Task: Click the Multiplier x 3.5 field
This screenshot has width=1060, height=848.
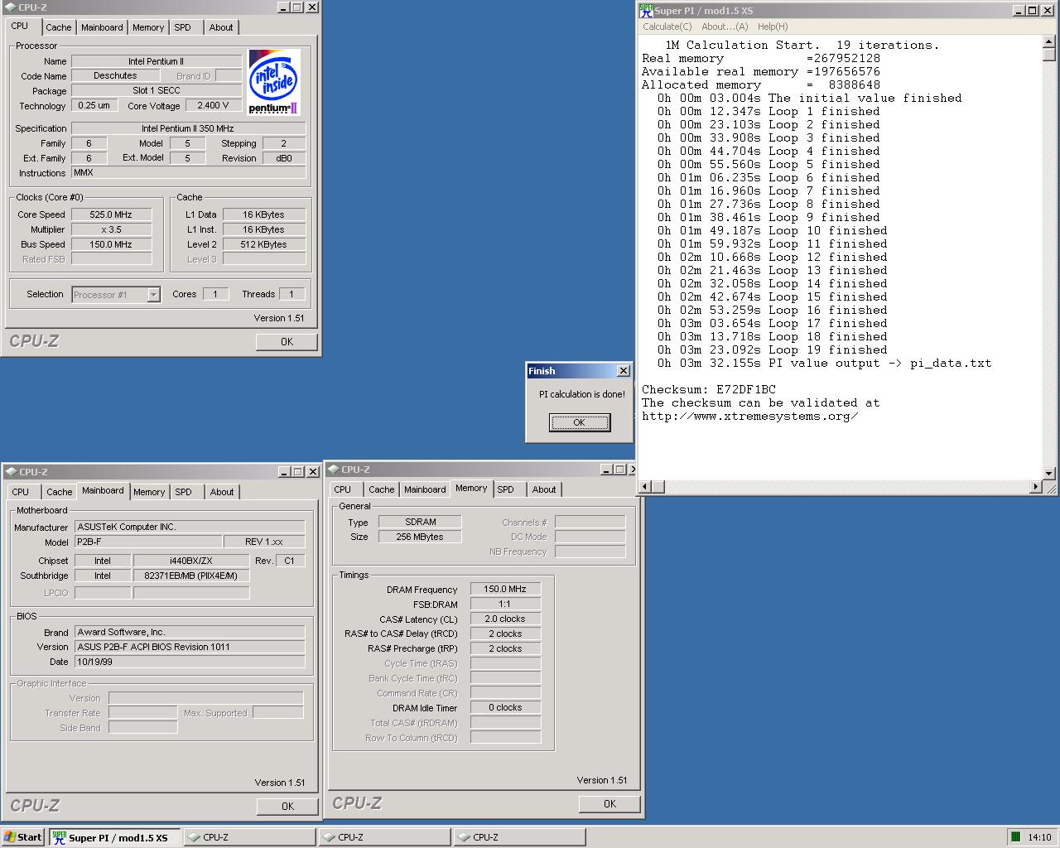Action: (x=111, y=229)
